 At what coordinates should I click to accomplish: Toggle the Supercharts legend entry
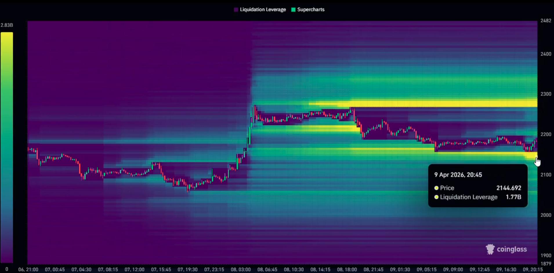click(308, 10)
